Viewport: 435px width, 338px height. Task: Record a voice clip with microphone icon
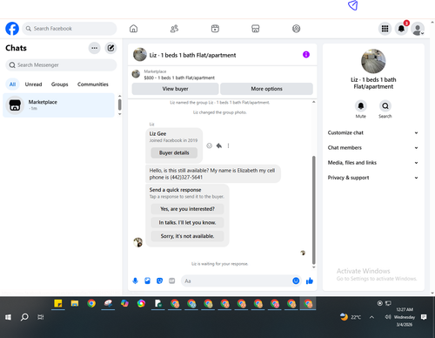pyautogui.click(x=135, y=281)
